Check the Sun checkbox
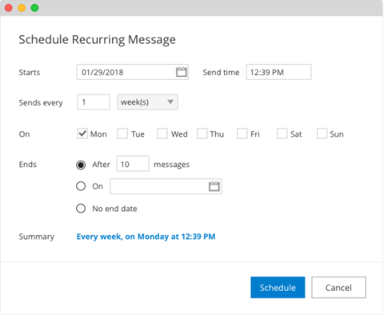This screenshot has width=384, height=315. (x=322, y=134)
